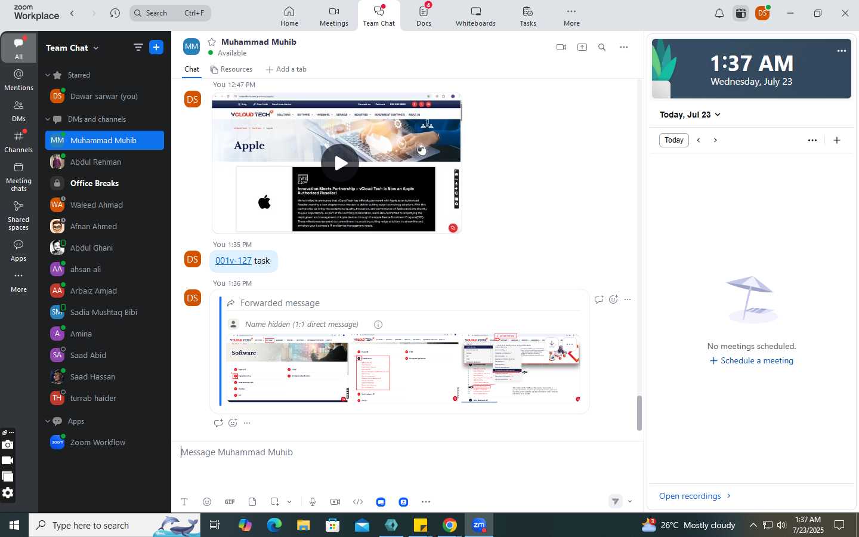This screenshot has width=859, height=537.
Task: Search within this chat
Action: tap(602, 47)
